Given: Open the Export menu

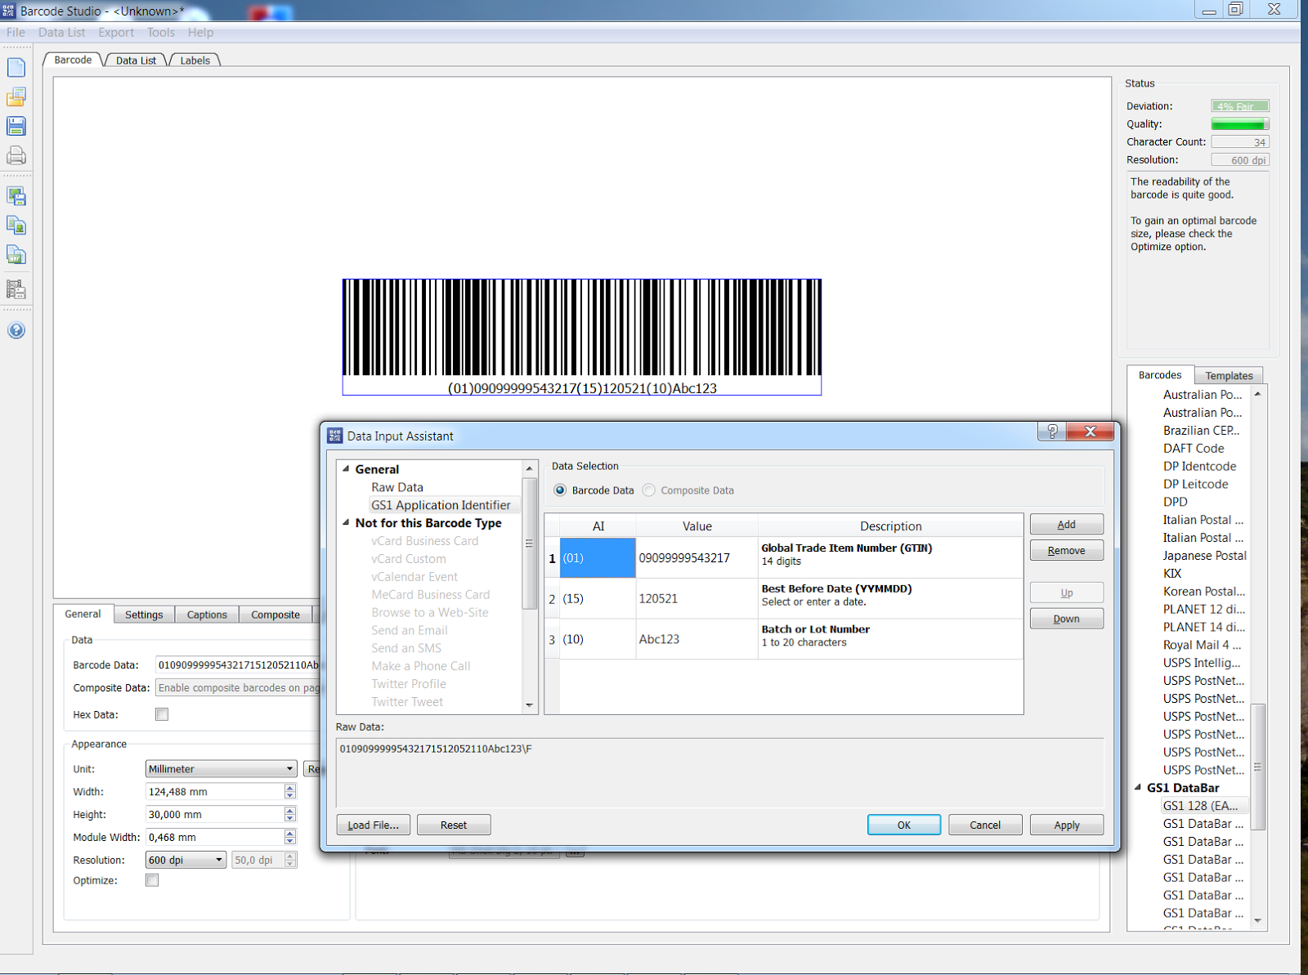Looking at the screenshot, I should click(x=116, y=33).
